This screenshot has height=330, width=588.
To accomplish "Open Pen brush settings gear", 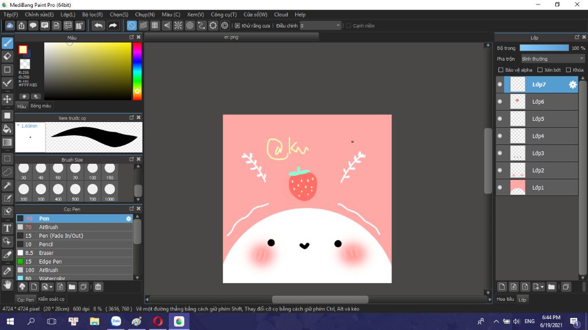I will coord(129,218).
